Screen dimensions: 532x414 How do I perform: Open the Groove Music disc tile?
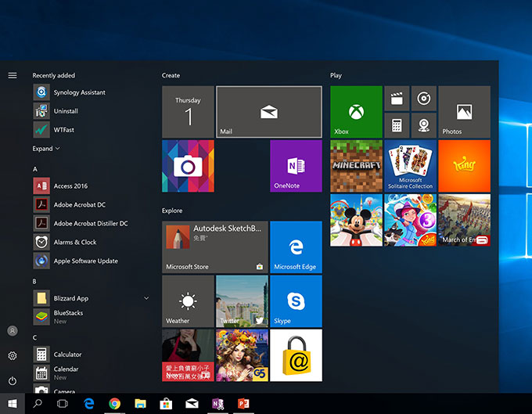pos(424,99)
